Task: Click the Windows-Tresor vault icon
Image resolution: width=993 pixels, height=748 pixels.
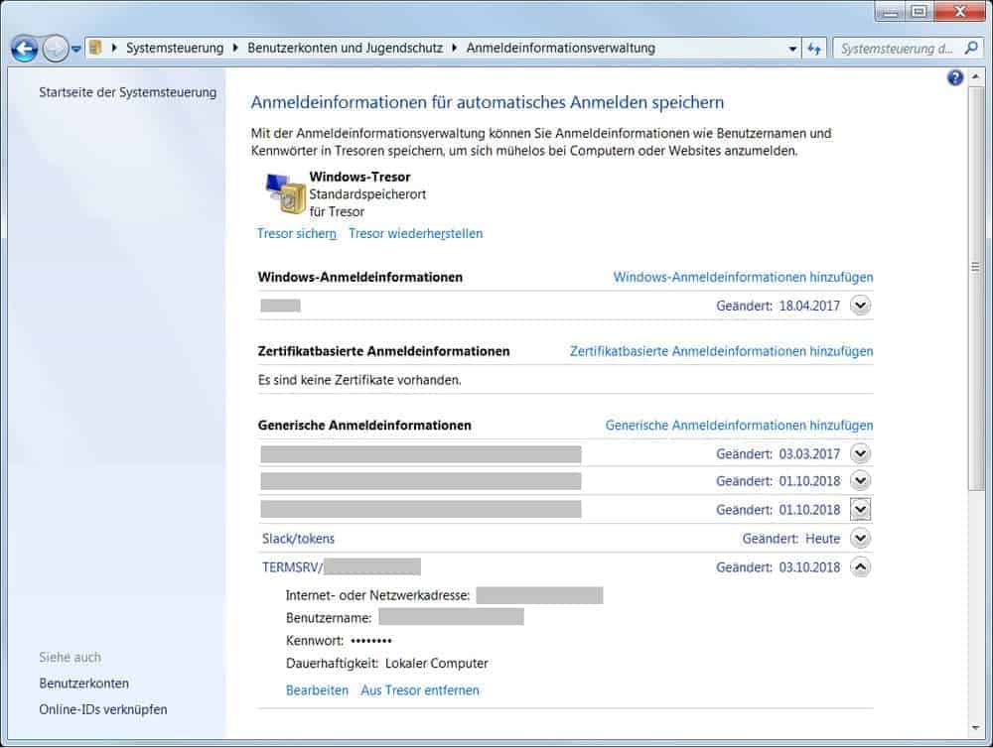Action: 284,193
